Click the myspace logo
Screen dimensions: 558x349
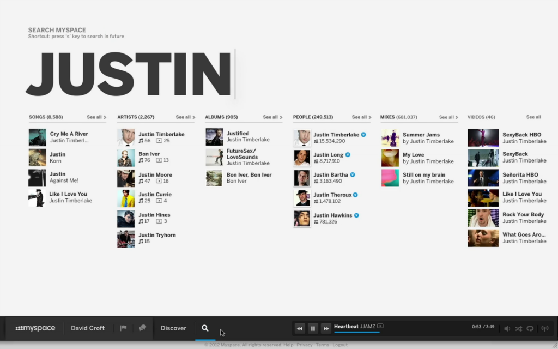[x=35, y=328]
